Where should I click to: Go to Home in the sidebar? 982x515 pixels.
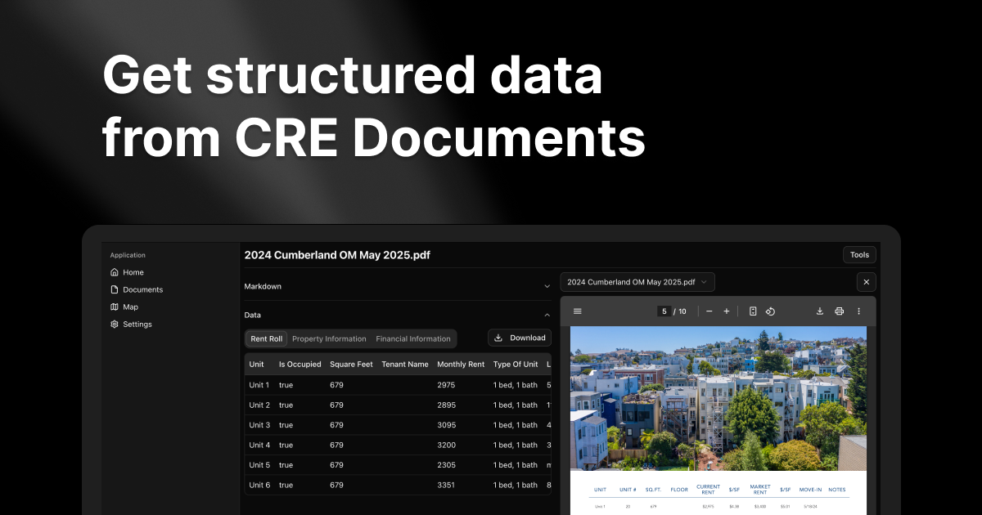[133, 272]
